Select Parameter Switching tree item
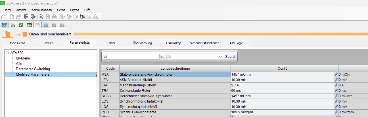This screenshot has width=368, height=117. pos(33,69)
